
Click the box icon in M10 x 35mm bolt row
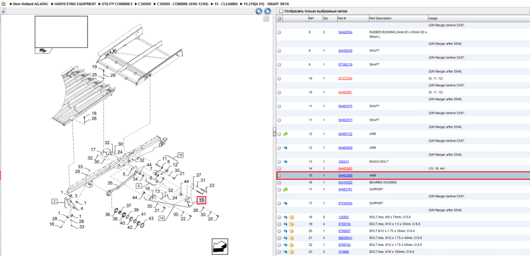pos(291,224)
